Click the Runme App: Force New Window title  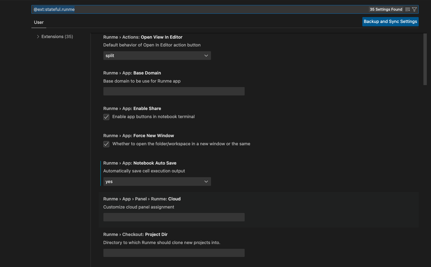click(138, 136)
